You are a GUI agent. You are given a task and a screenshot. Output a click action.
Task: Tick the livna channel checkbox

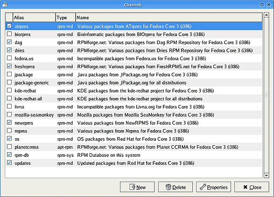(x=9, y=106)
